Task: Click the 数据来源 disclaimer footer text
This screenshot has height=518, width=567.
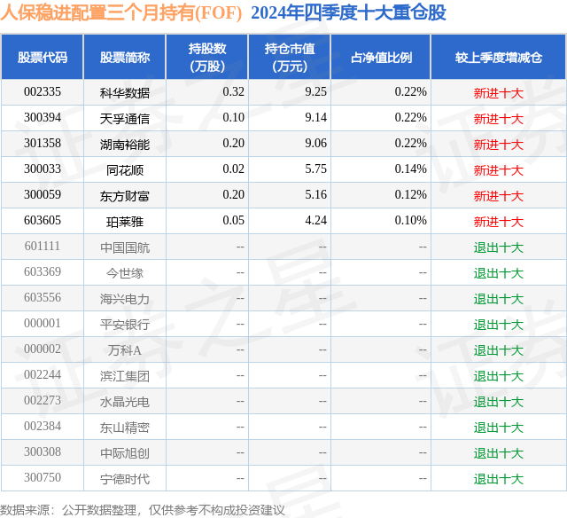Action: coord(143,510)
